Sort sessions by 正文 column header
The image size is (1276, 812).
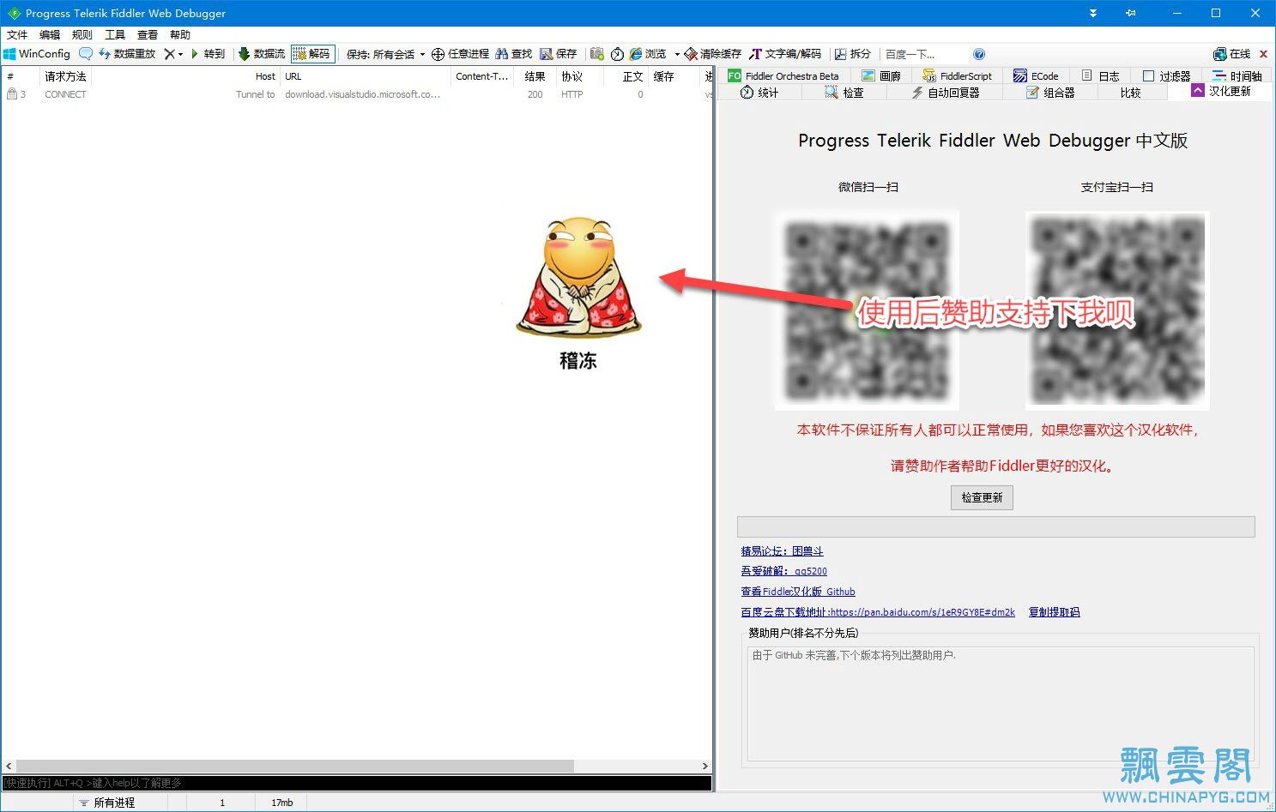[x=625, y=76]
